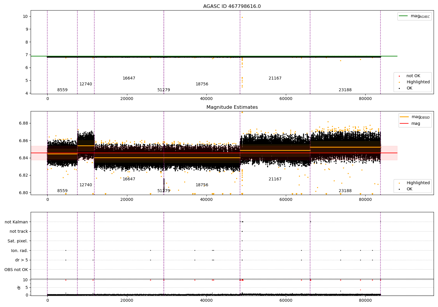Click OBSID label 12740 in the top plot

pyautogui.click(x=86, y=84)
